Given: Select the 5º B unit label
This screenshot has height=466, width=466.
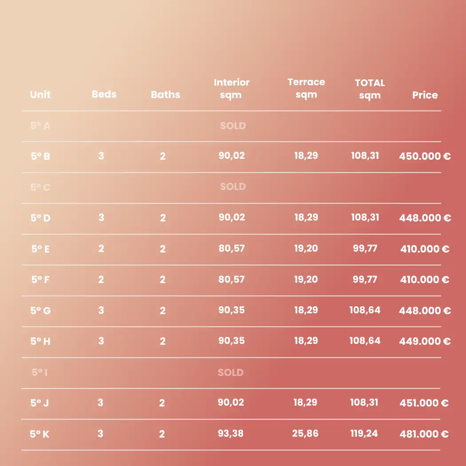Looking at the screenshot, I should coord(40,156).
